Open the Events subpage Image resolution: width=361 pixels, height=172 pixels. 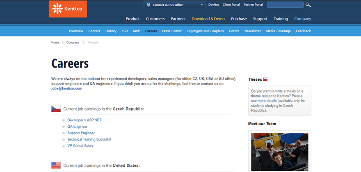click(234, 31)
